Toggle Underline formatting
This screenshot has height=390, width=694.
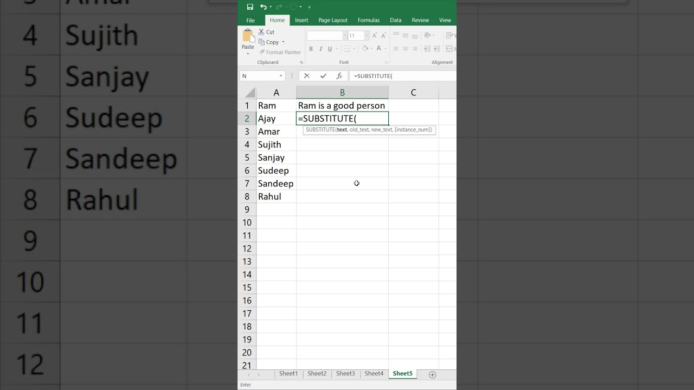point(330,49)
